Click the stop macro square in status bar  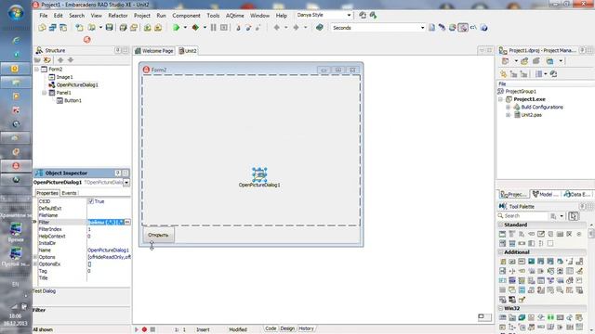pyautogui.click(x=152, y=329)
